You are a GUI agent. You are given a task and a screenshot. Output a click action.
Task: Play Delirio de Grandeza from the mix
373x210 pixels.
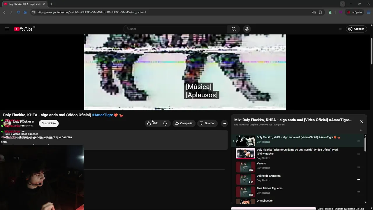(269, 176)
